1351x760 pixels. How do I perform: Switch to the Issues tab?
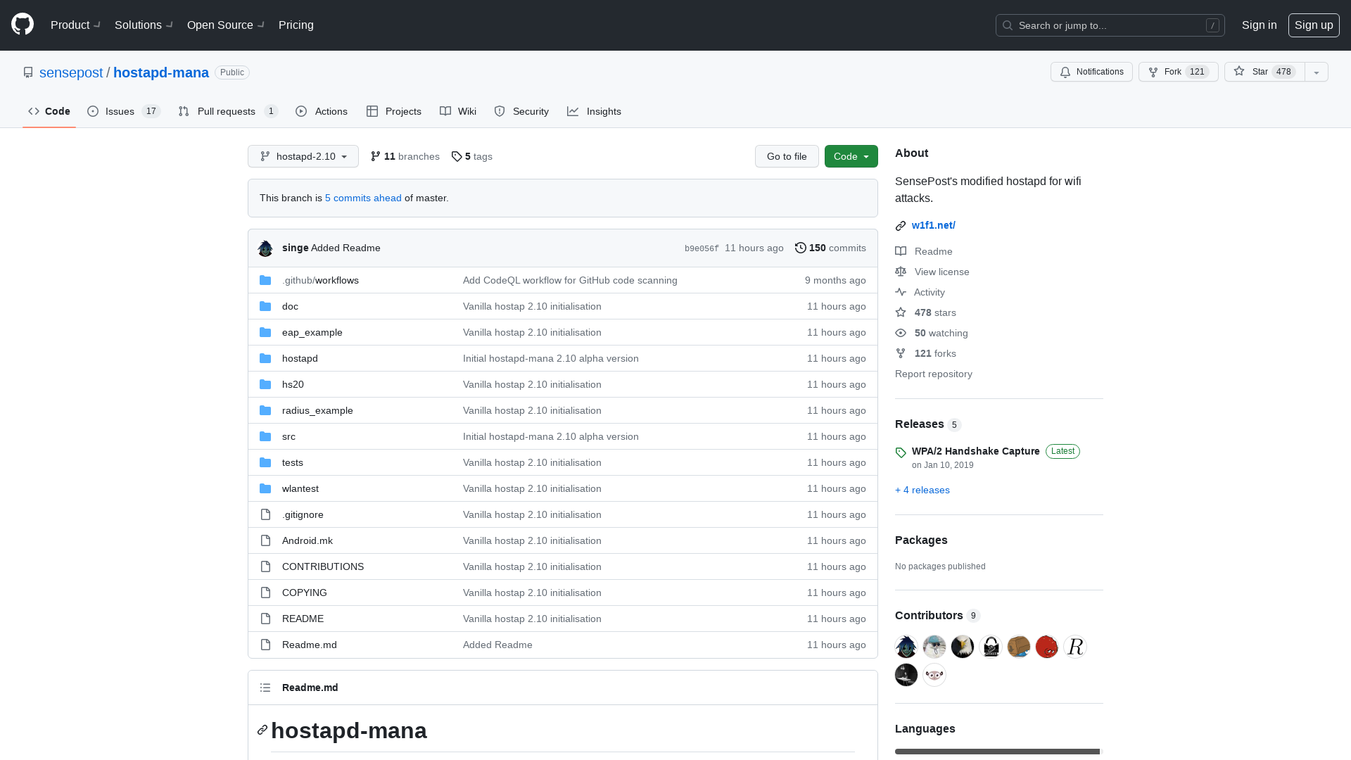[124, 111]
